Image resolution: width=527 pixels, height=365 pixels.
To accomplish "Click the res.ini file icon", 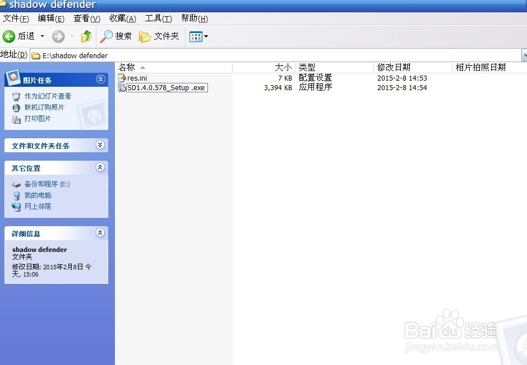I will pos(122,78).
